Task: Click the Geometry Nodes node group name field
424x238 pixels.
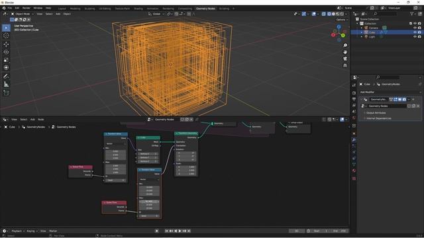Action: click(387, 106)
